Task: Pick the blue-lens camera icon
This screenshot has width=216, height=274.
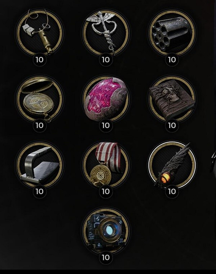Action: [x=105, y=230]
